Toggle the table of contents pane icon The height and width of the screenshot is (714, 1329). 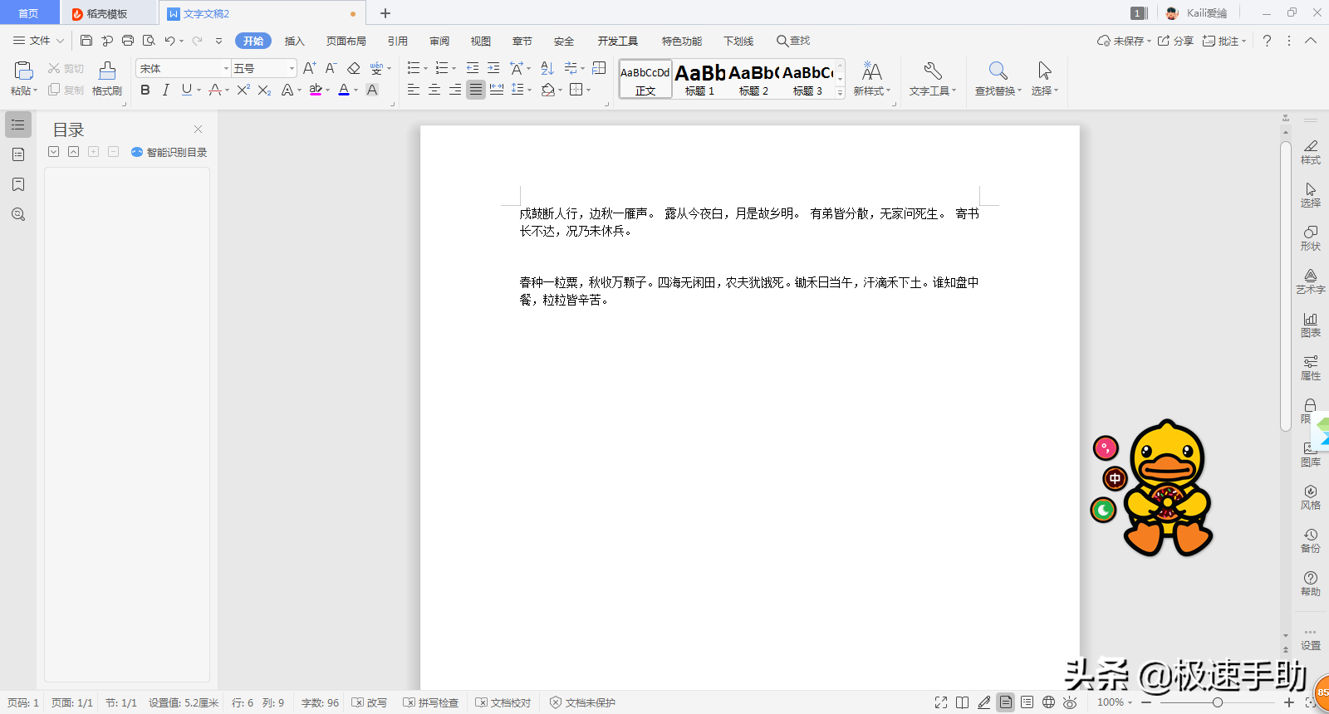point(18,125)
